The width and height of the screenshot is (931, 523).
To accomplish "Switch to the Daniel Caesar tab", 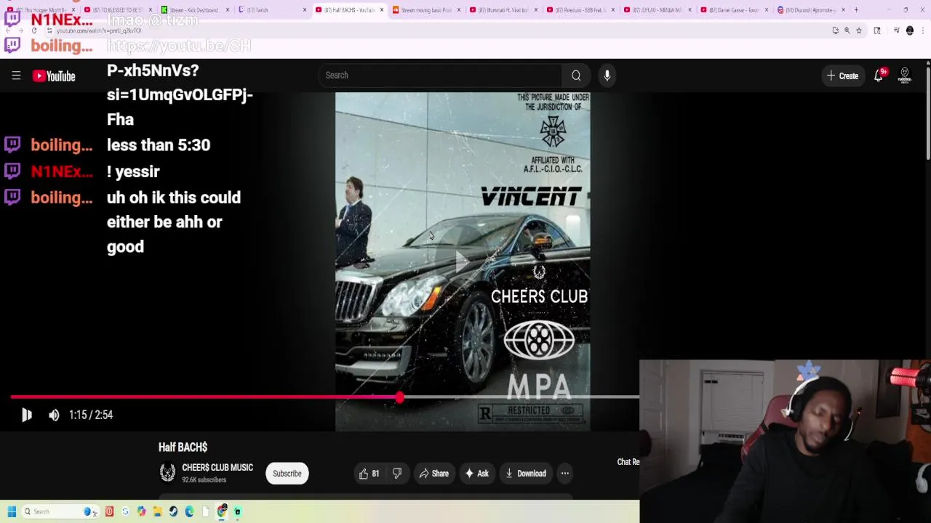I will click(x=734, y=10).
